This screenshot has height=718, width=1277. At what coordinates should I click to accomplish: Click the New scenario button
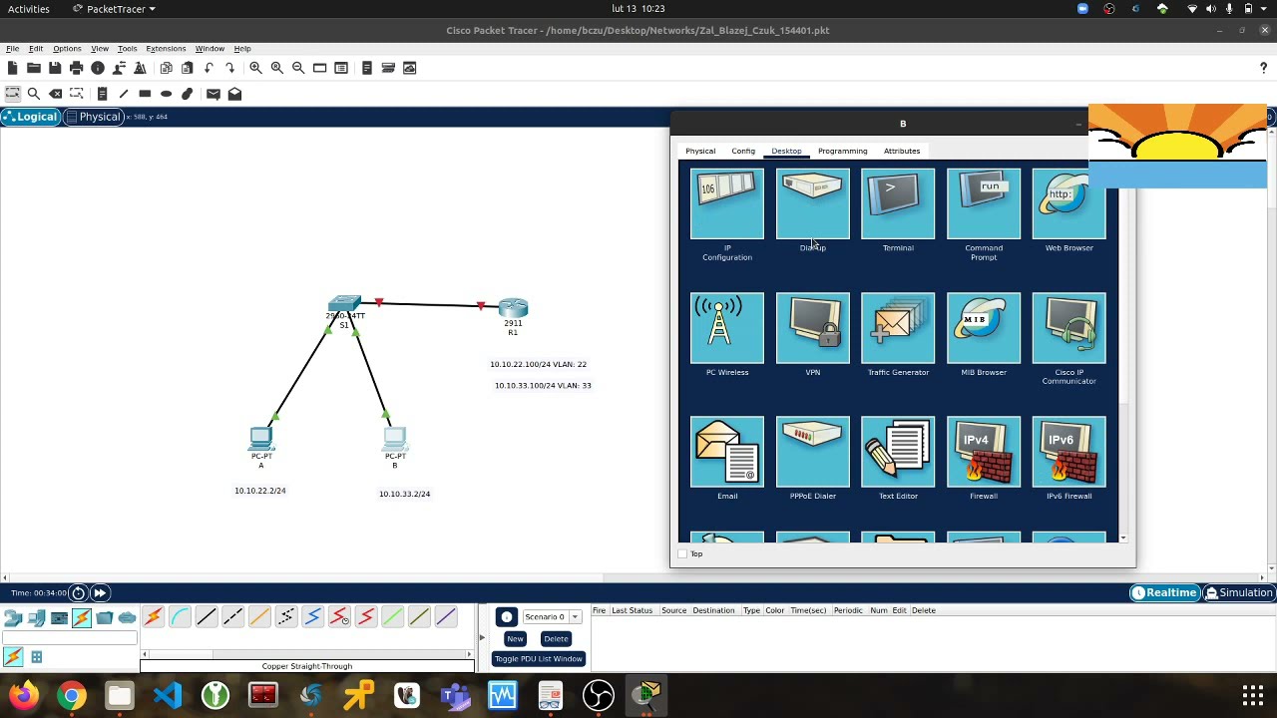tap(515, 638)
